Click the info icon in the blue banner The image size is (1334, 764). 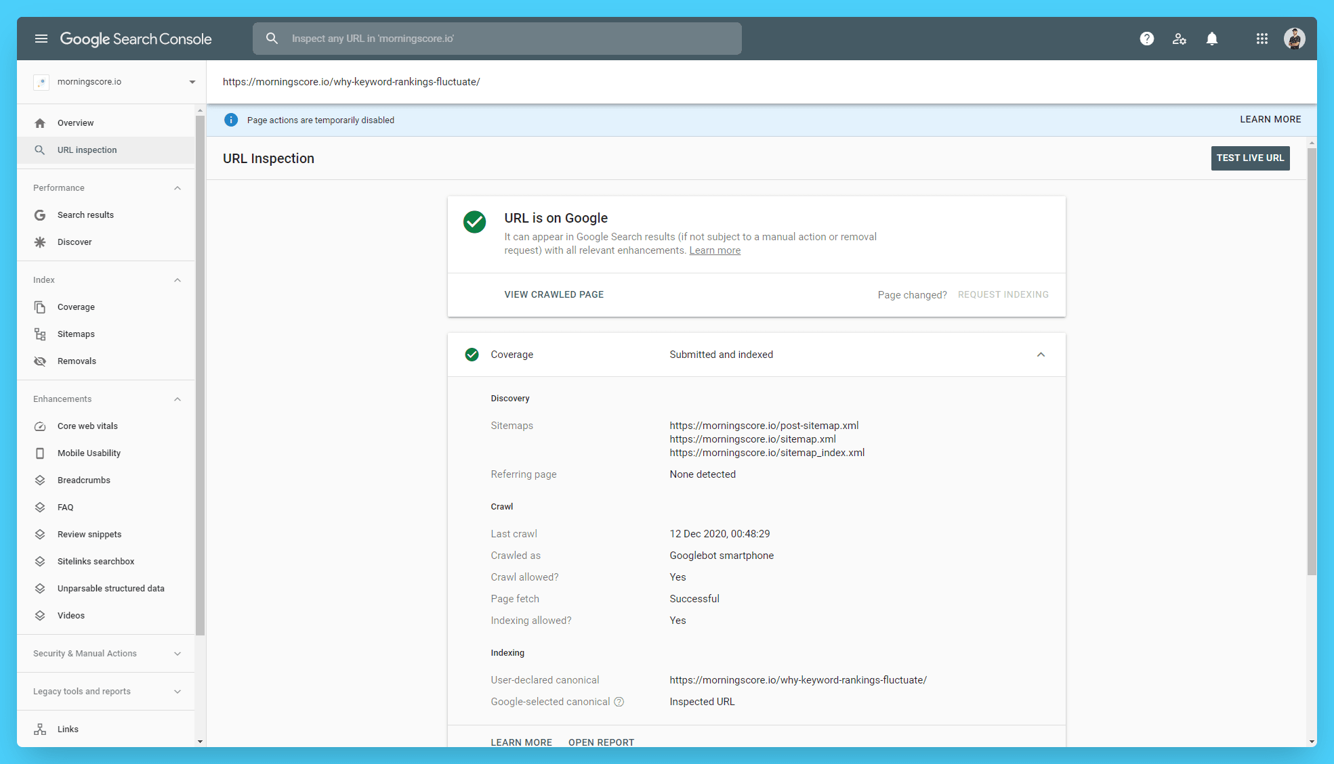point(231,120)
